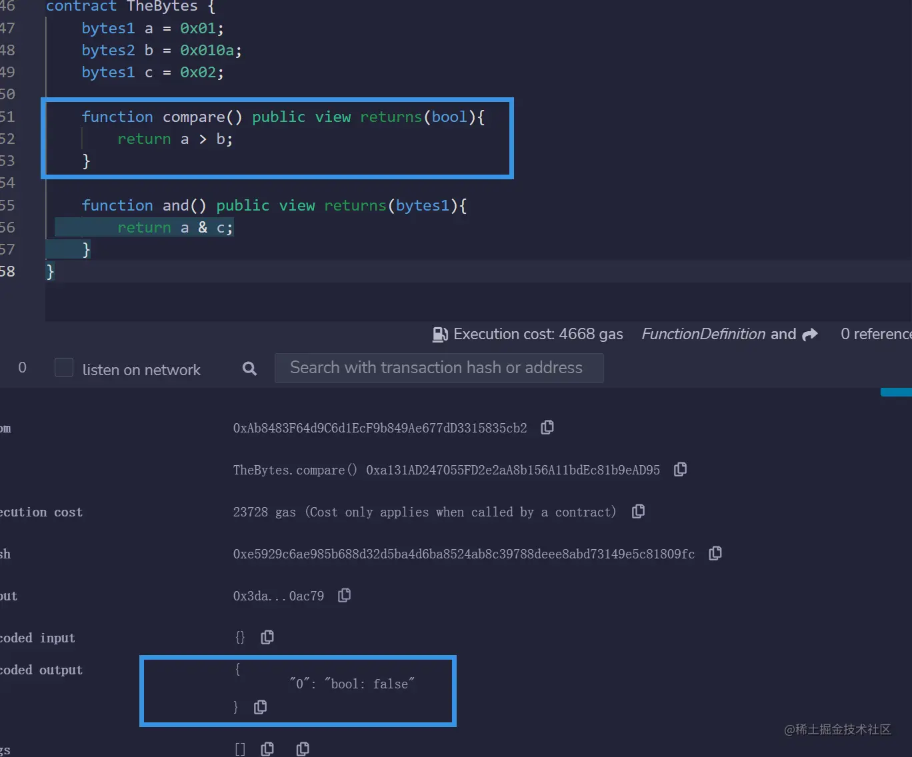Viewport: 912px width, 757px height.
Task: Copy the TheBytes.compare() contract address
Action: [x=680, y=469]
